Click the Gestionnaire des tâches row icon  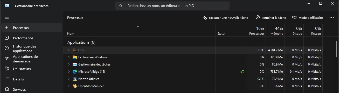tap(75, 64)
